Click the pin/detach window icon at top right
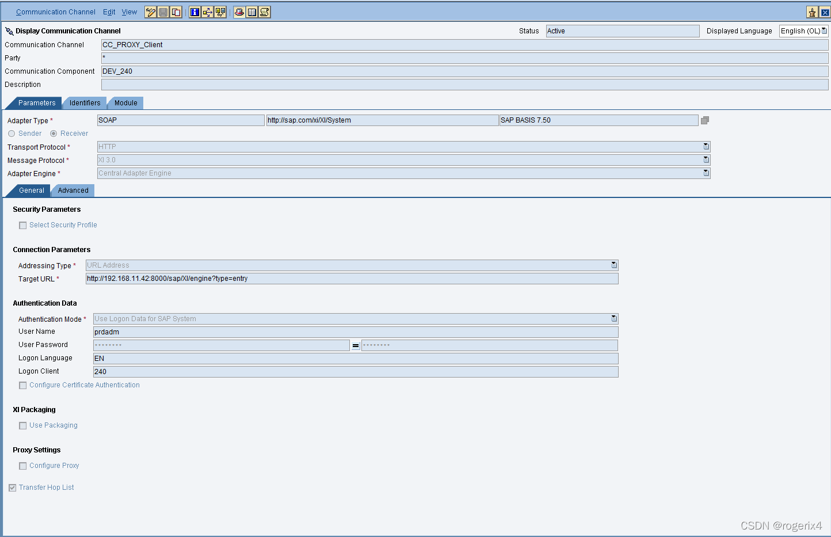 (x=812, y=12)
